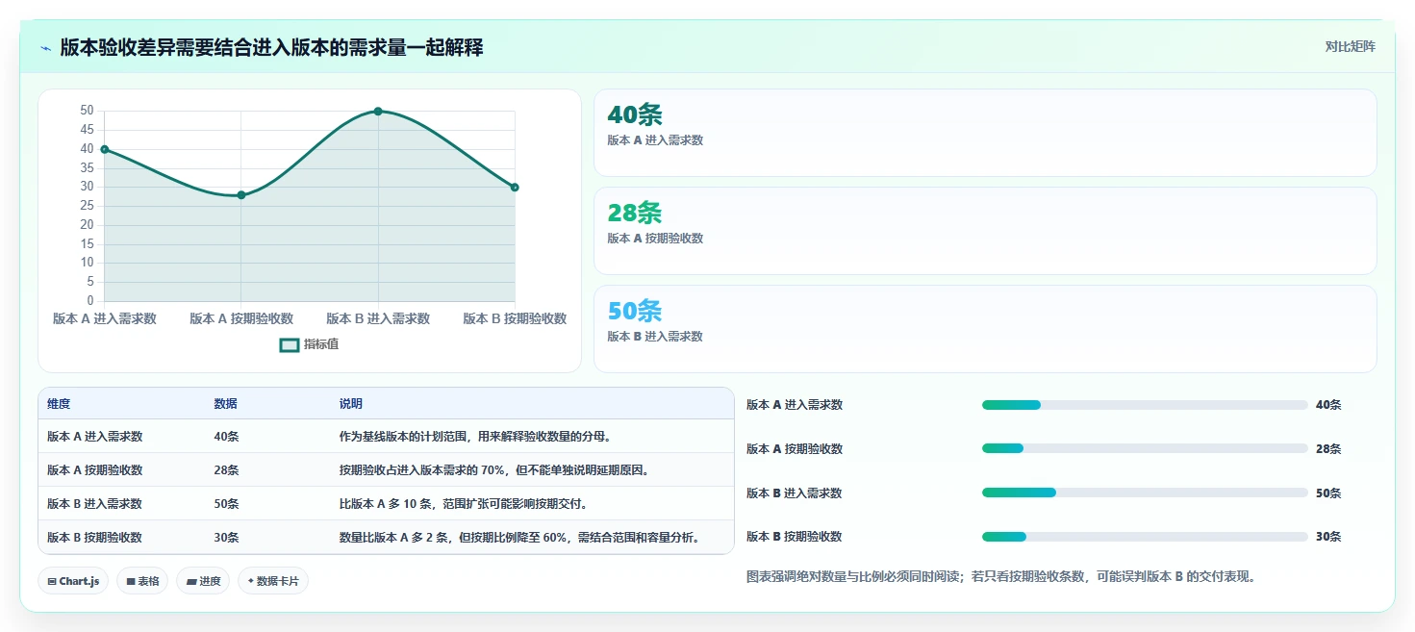This screenshot has height=632, width=1415.
Task: Click the Chart.js tag chip
Action: click(73, 581)
